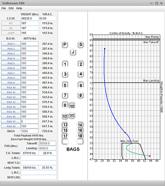Viewport: 165px width, 186px height.
Task: Select seat 8 in cabin layout
Action: click(x=81, y=95)
